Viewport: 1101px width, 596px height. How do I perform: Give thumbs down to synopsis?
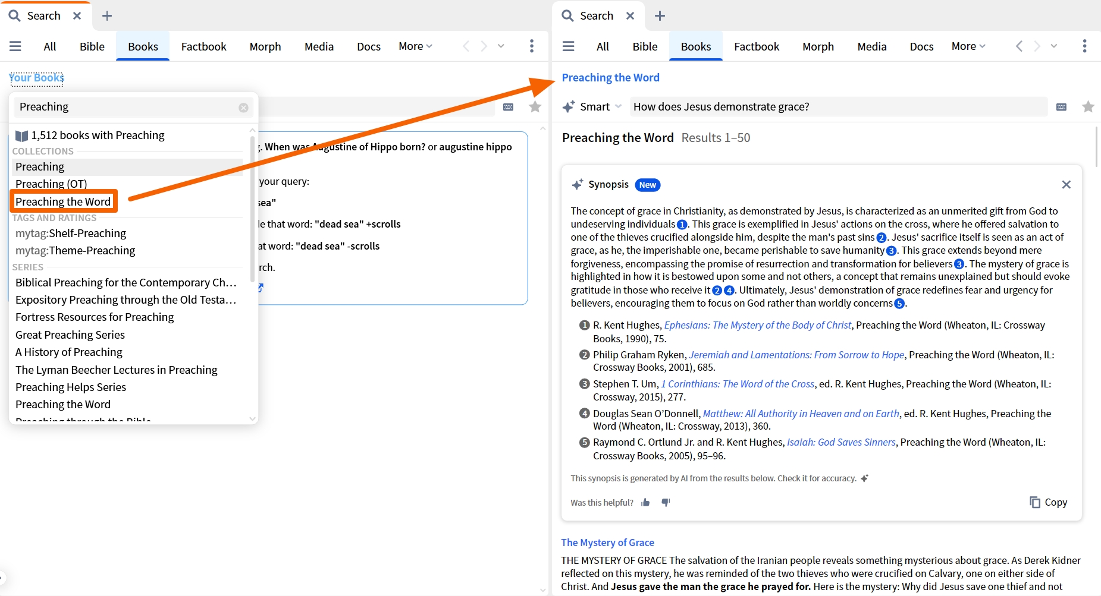pos(666,503)
